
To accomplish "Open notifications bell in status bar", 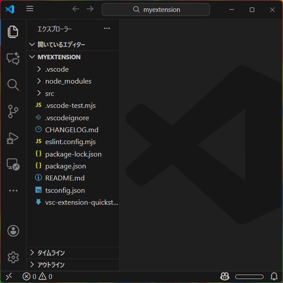I will click(x=274, y=277).
